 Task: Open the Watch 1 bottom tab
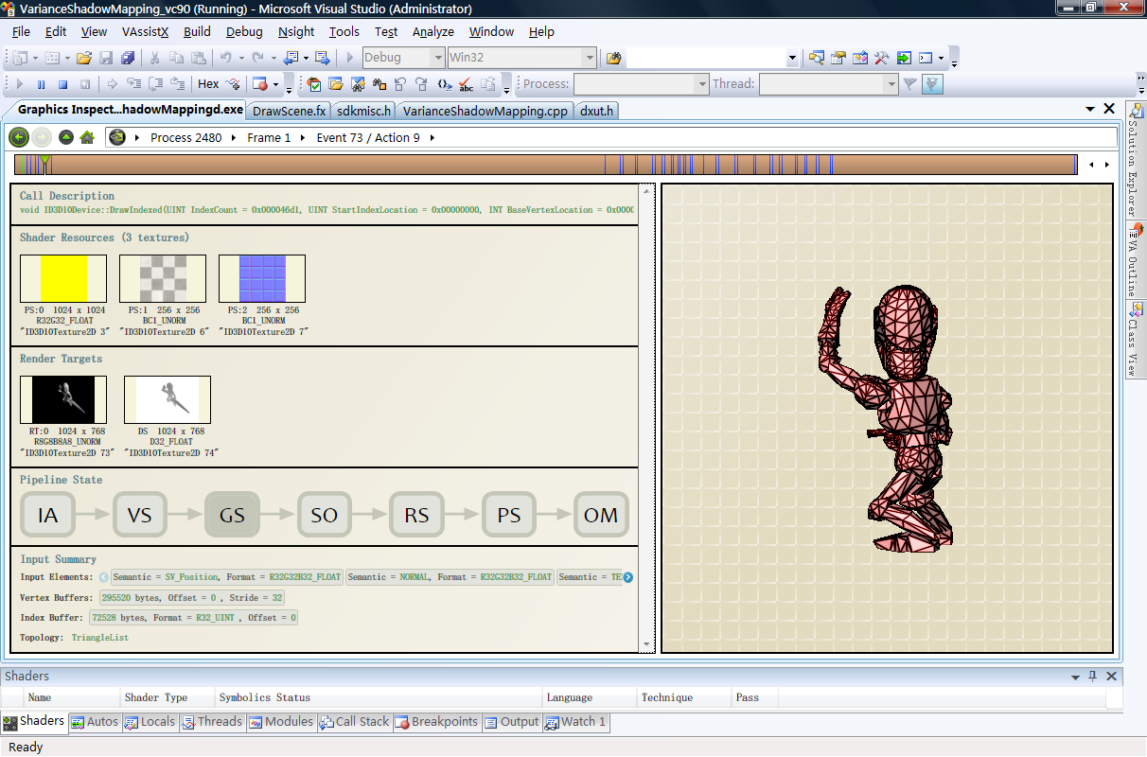pos(574,722)
